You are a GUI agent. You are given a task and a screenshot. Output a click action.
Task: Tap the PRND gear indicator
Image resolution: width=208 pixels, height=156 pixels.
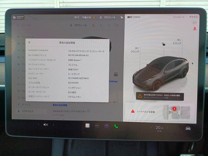(x=194, y=17)
